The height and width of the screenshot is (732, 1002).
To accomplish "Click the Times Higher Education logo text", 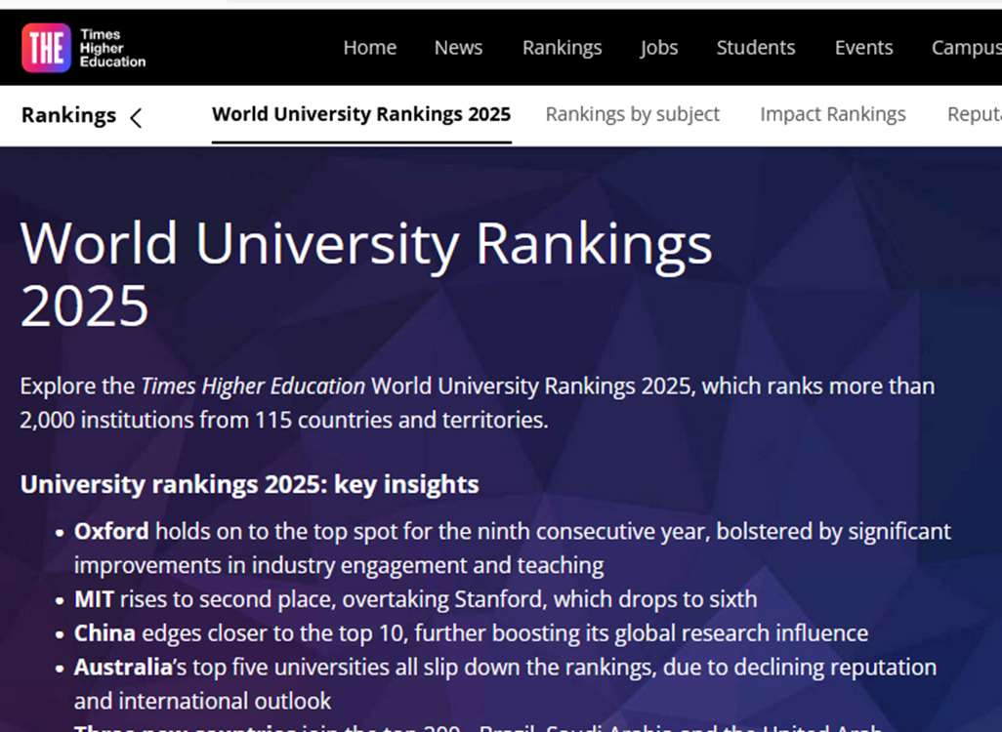I will click(x=112, y=48).
